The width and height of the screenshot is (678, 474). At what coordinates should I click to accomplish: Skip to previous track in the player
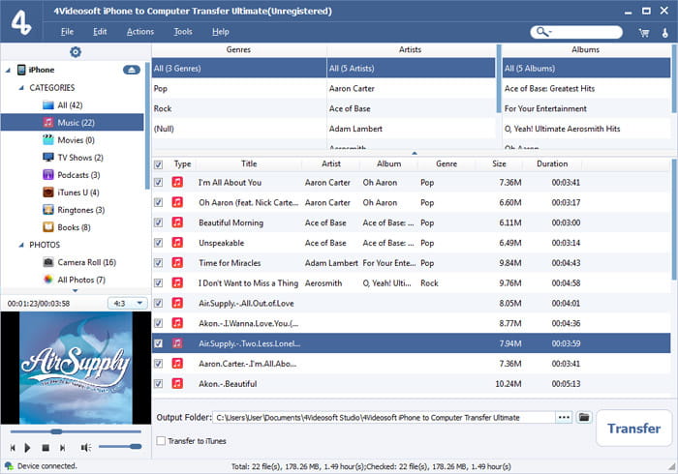[13, 448]
